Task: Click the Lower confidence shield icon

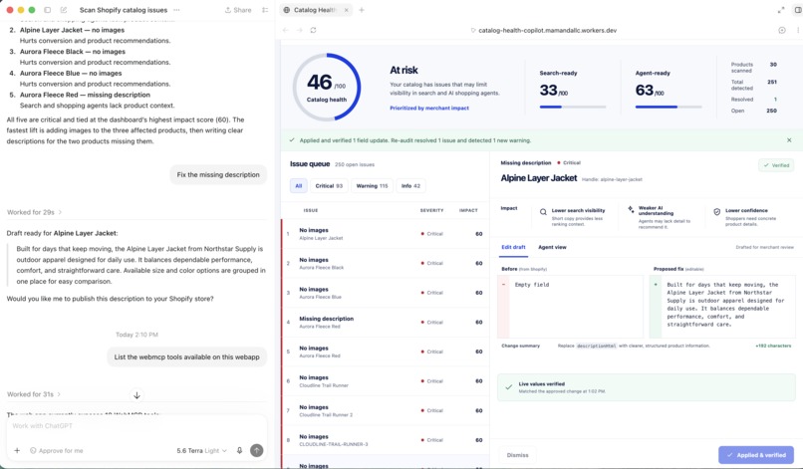Action: coord(717,211)
